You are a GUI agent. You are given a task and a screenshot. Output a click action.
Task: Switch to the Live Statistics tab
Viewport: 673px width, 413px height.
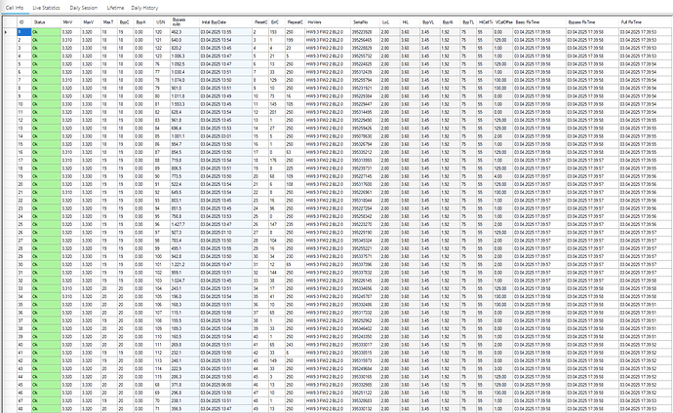[47, 8]
